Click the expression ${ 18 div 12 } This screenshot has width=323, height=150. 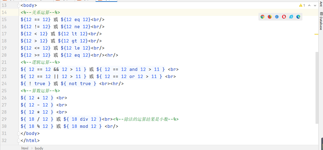click(83, 119)
